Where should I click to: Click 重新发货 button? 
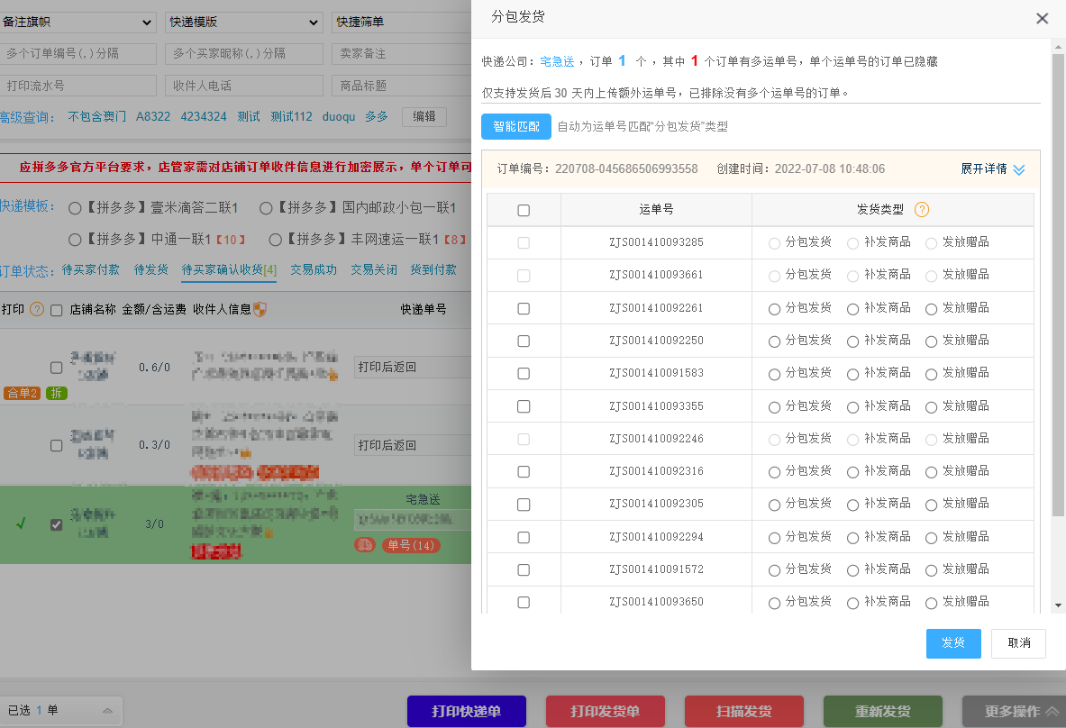(x=882, y=711)
